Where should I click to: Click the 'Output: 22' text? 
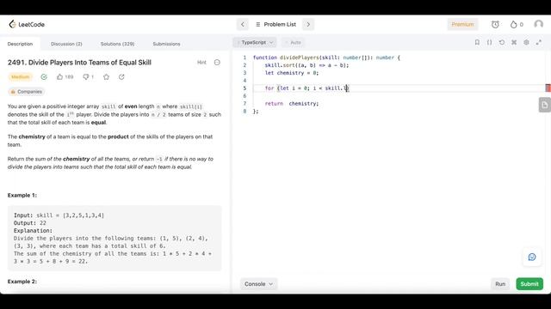(x=30, y=223)
